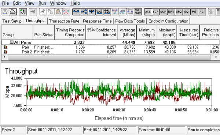
Task: Click the greyed loop-arrows pair icon
Action: click(130, 12)
